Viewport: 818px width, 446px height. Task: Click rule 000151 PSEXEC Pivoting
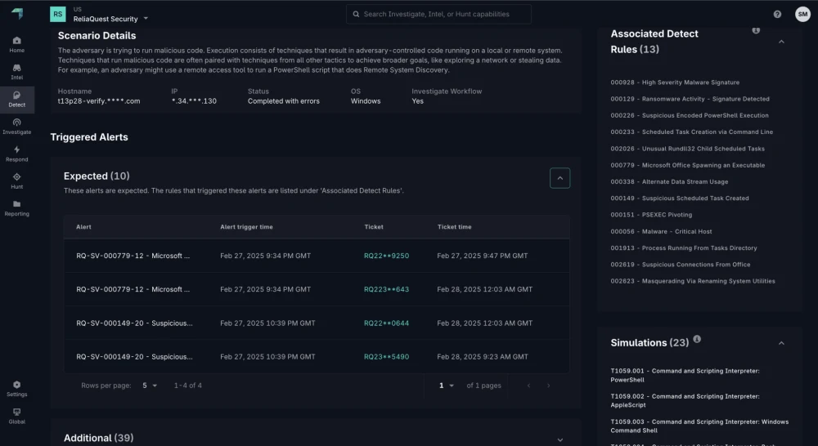click(x=651, y=215)
